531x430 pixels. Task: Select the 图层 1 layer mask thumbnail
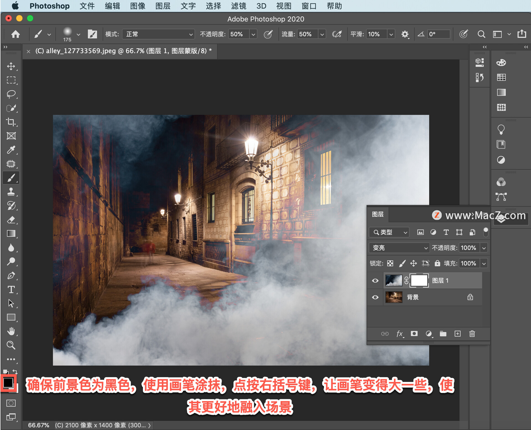point(419,281)
